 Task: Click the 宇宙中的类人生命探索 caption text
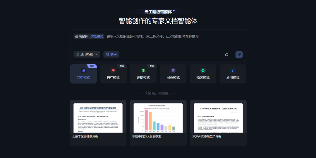click(x=147, y=136)
